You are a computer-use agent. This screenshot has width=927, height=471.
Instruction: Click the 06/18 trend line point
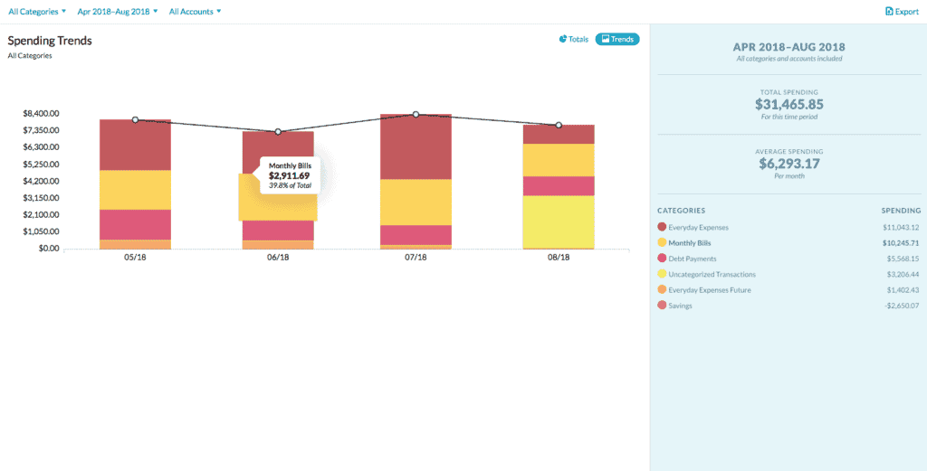279,132
